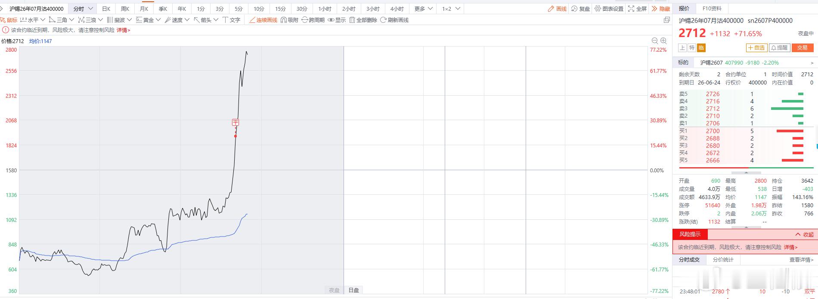The image size is (818, 299).
Task: Open the 1×2 layout dropdown
Action: (x=458, y=9)
